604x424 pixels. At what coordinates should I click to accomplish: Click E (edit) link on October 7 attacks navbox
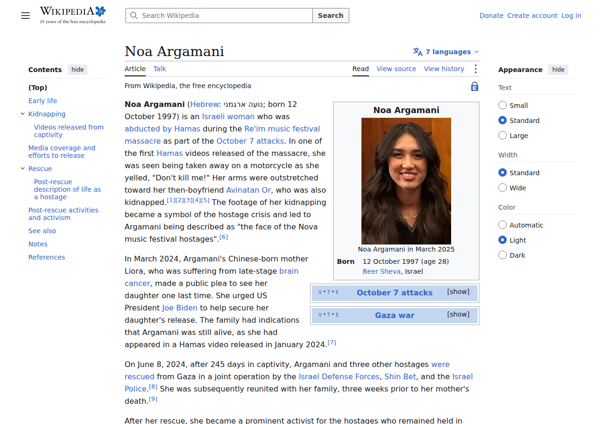pos(337,292)
